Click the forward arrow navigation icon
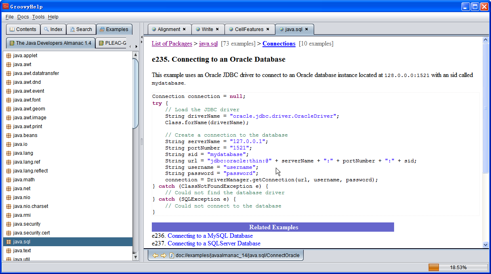Image resolution: width=491 pixels, height=274 pixels. (x=164, y=255)
